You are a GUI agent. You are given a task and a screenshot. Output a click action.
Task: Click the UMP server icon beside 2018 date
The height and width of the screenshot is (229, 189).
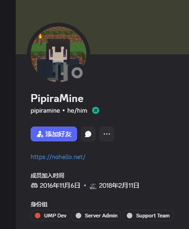point(93,185)
